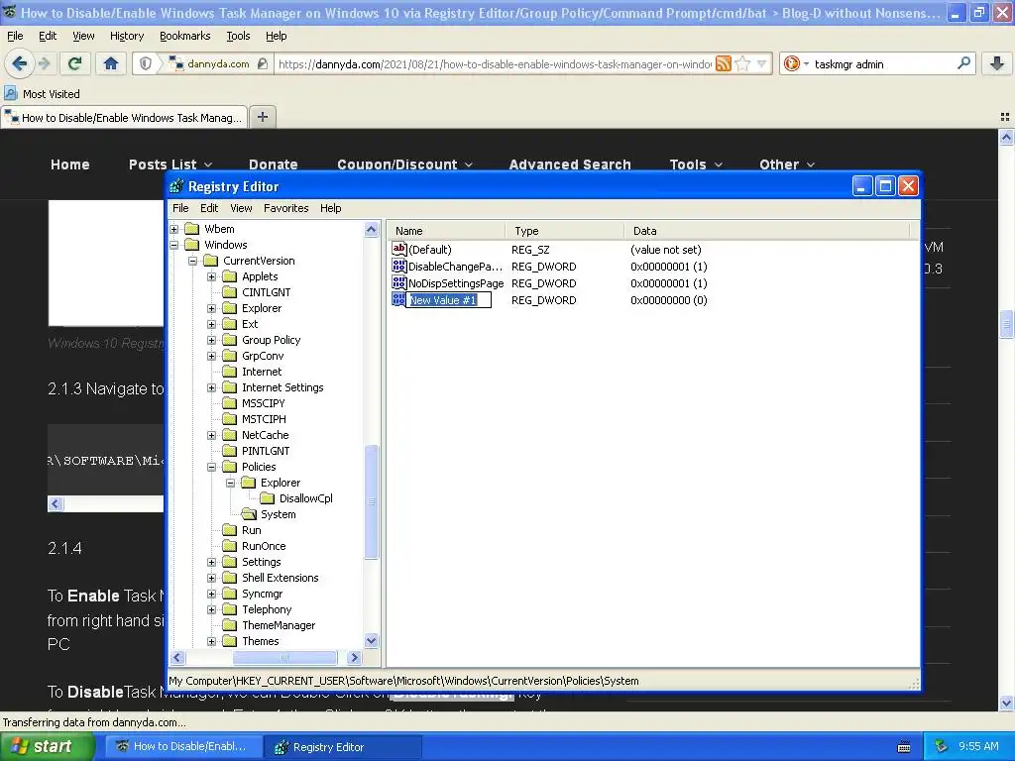Select the Group Policy folder icon
The height and width of the screenshot is (761, 1015).
point(230,340)
